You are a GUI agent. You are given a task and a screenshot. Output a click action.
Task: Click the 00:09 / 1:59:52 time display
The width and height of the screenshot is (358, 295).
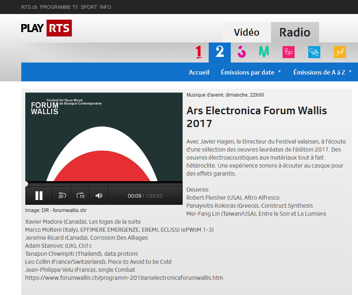point(145,196)
